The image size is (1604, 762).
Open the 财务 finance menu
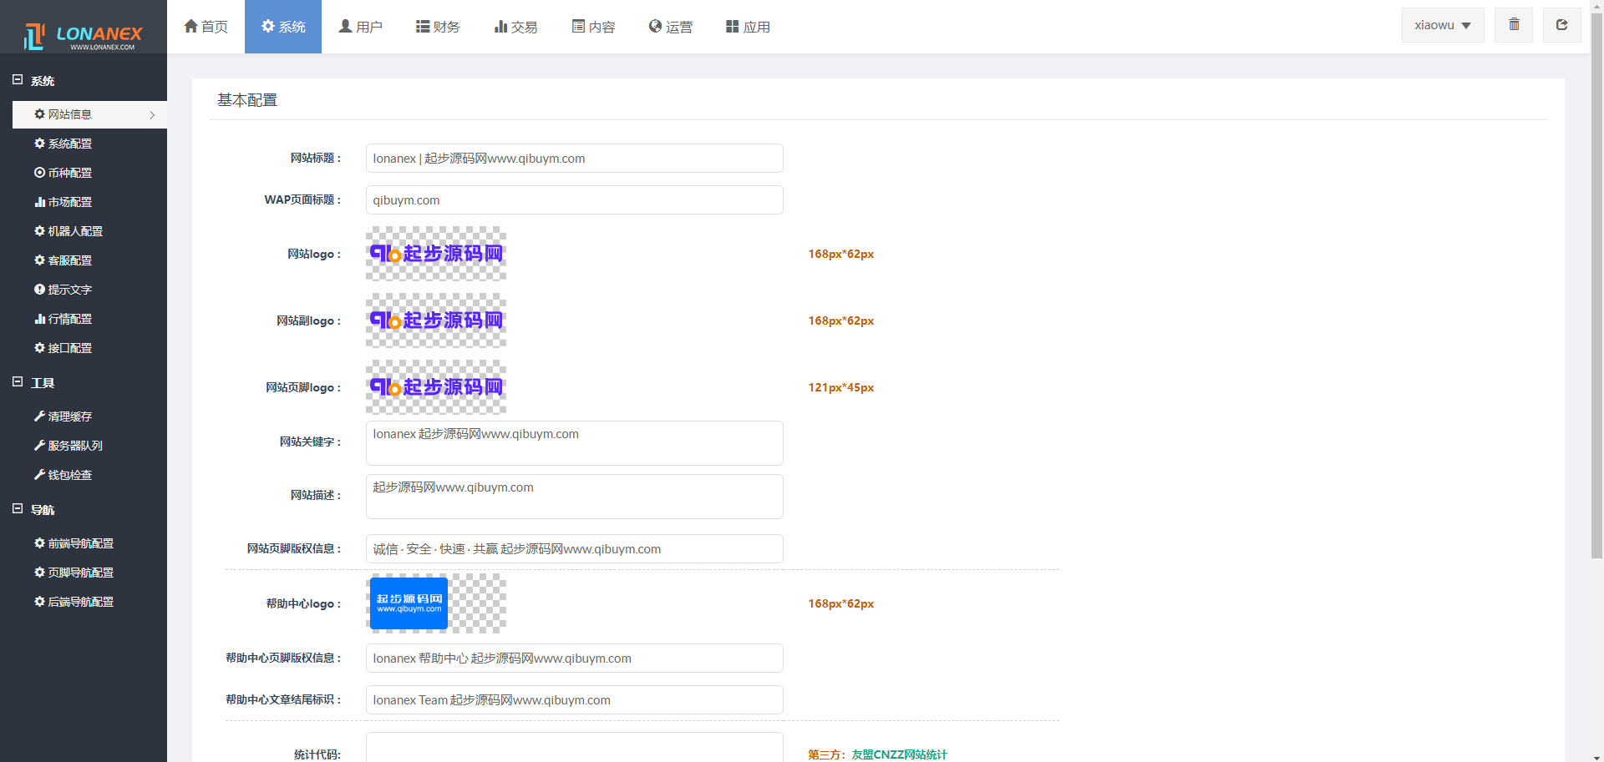438,27
